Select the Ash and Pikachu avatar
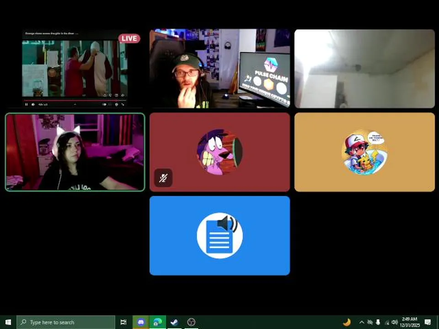The height and width of the screenshot is (329, 439). pos(364,152)
